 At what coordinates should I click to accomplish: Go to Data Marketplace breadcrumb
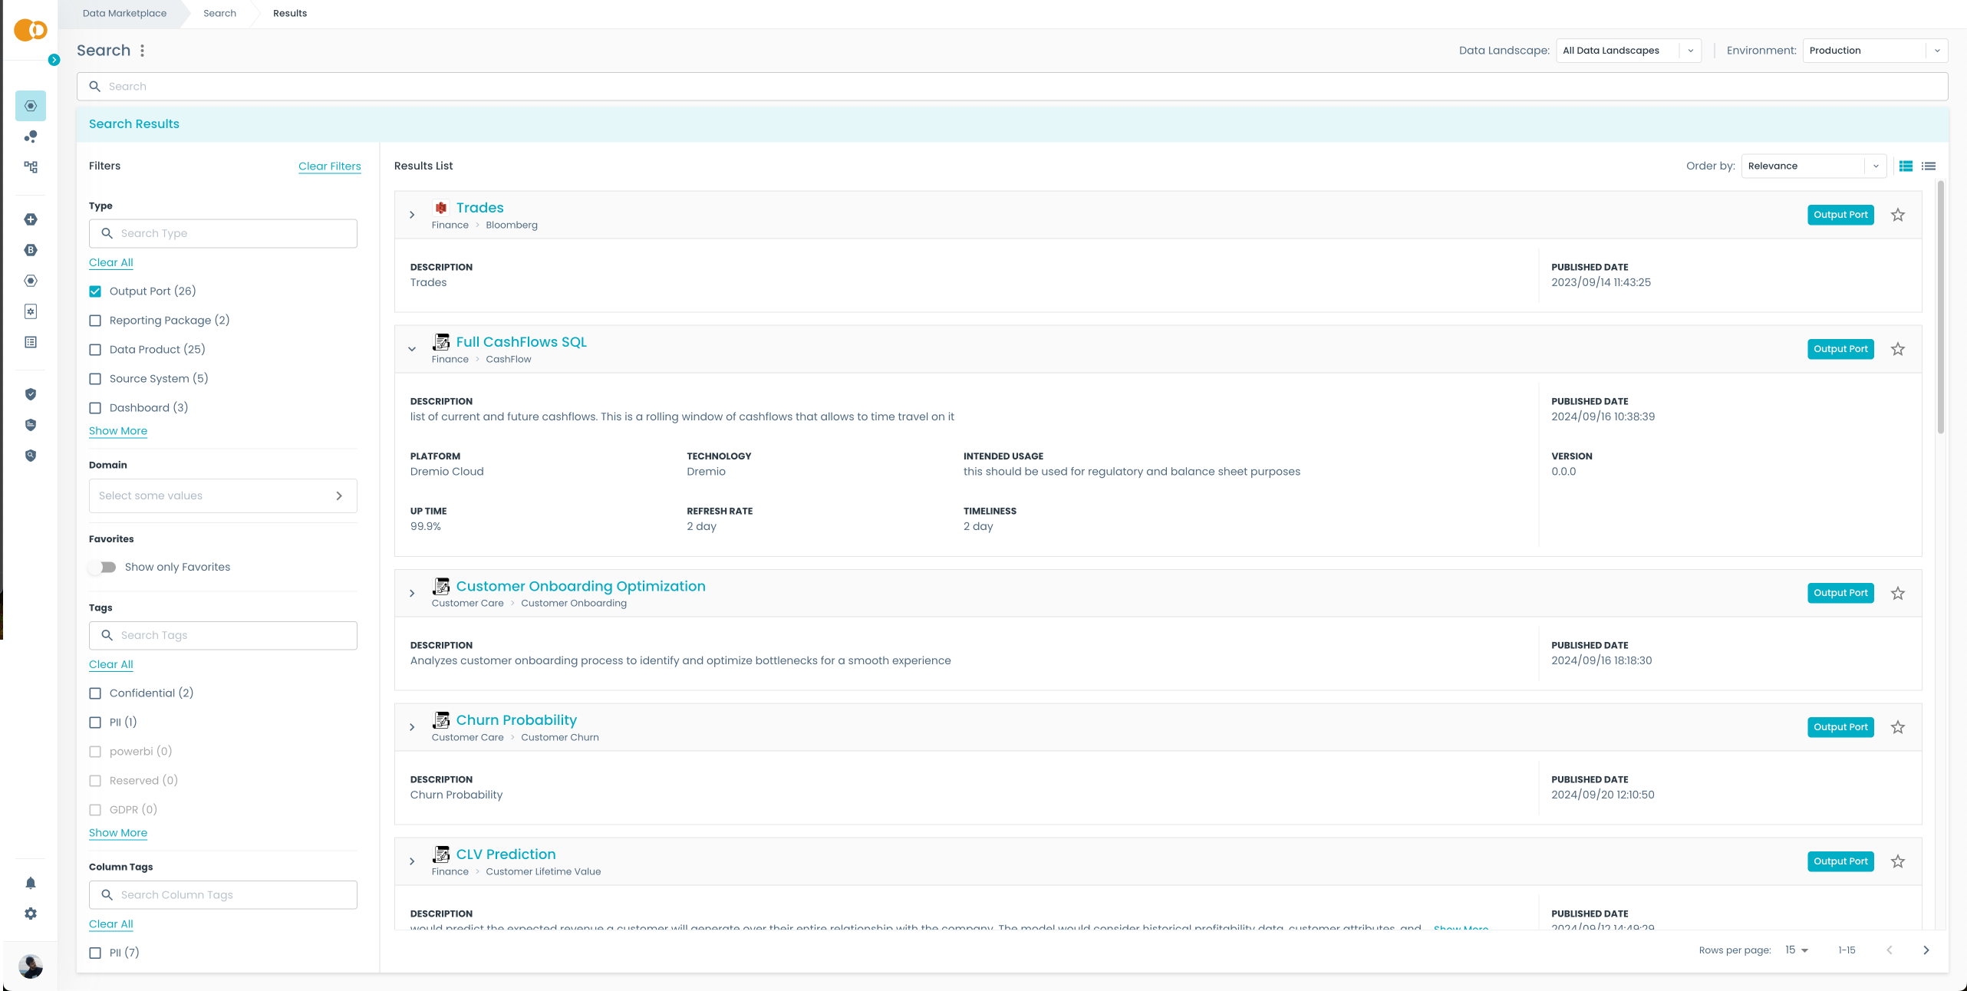(x=124, y=13)
